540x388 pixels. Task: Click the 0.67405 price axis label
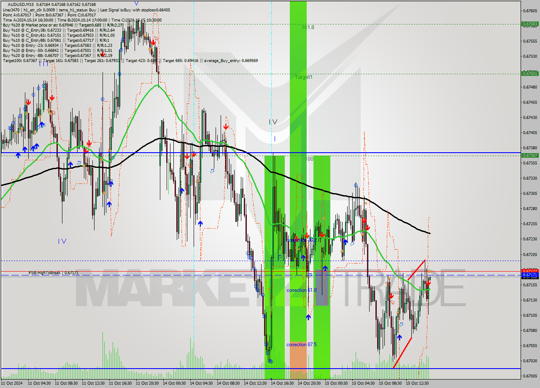[x=530, y=132]
